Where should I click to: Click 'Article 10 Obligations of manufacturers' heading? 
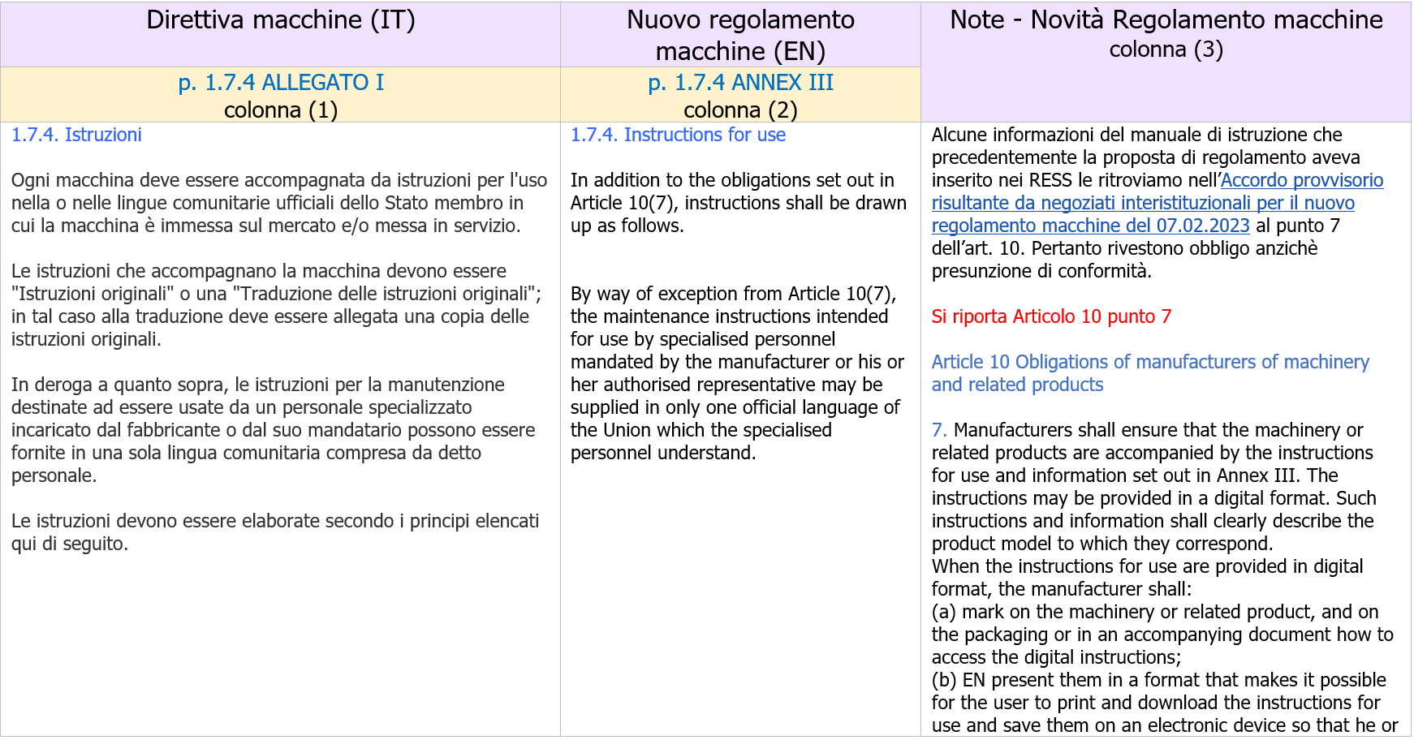(x=1150, y=373)
